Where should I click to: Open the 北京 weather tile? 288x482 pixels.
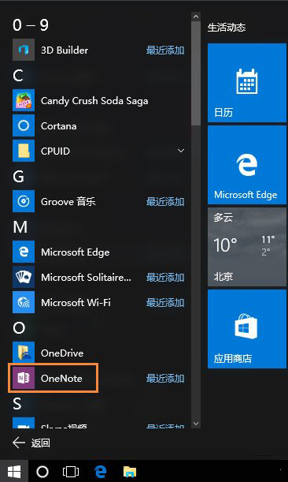[247, 247]
